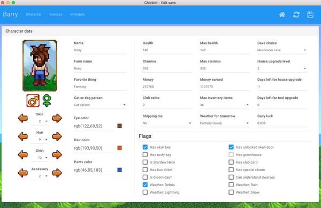This screenshot has width=321, height=208.
Task: Click the Club coins field
Action: click(x=167, y=105)
